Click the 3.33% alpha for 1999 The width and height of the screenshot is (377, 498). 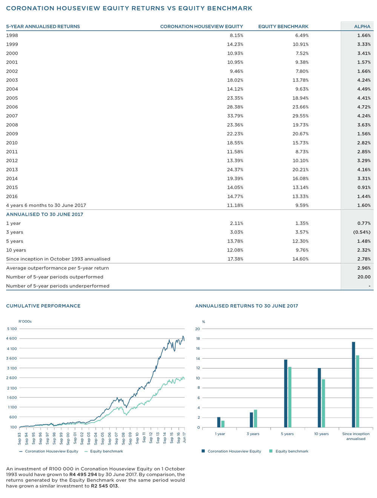click(364, 44)
